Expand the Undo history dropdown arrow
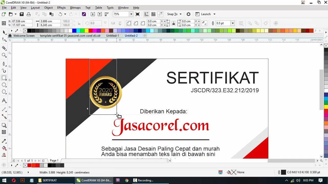The image size is (328, 184). [65, 14]
